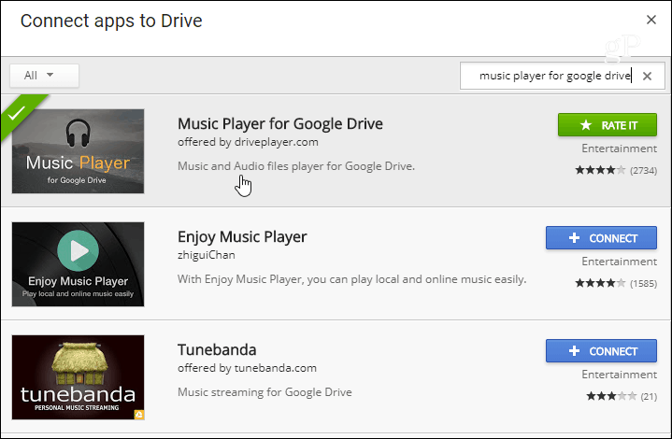View Tunebanda's star rating with 21 reviews

pyautogui.click(x=622, y=396)
